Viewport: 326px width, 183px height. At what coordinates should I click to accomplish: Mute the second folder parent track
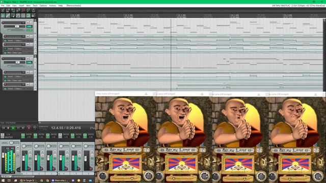click(28, 59)
